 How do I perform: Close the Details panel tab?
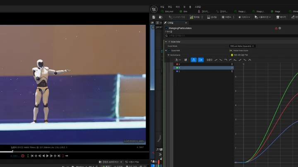[x=186, y=23]
